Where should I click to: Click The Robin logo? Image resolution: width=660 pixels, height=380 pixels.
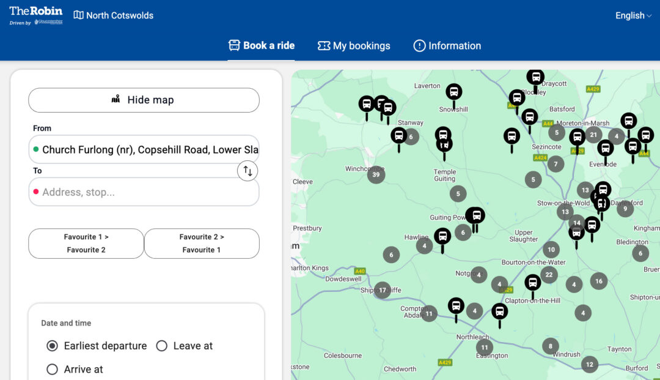click(x=36, y=15)
